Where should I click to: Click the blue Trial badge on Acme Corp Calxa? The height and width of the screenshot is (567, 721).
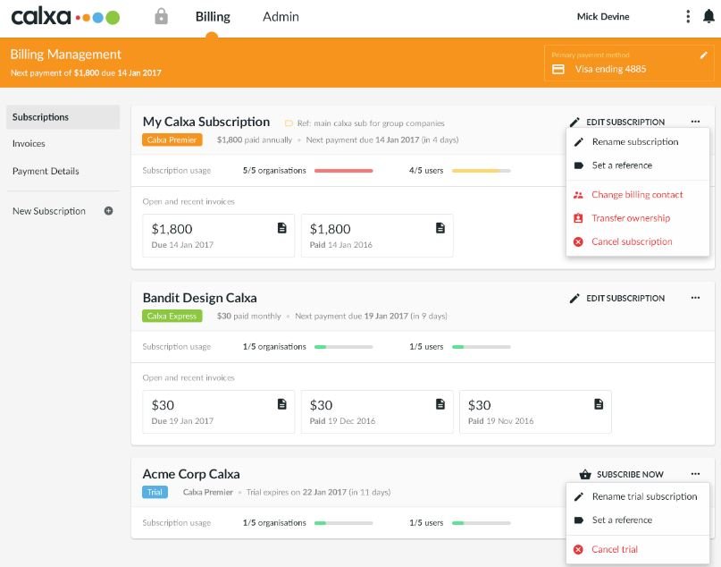pos(155,492)
